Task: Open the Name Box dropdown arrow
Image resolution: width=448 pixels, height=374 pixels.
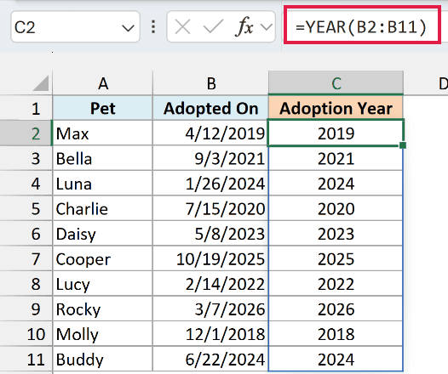Action: click(x=128, y=28)
